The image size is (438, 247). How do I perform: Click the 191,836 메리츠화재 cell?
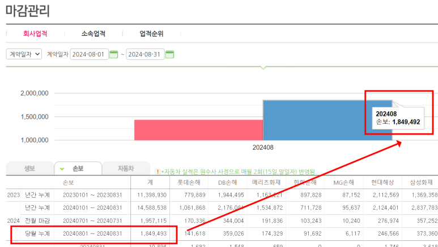(273, 220)
